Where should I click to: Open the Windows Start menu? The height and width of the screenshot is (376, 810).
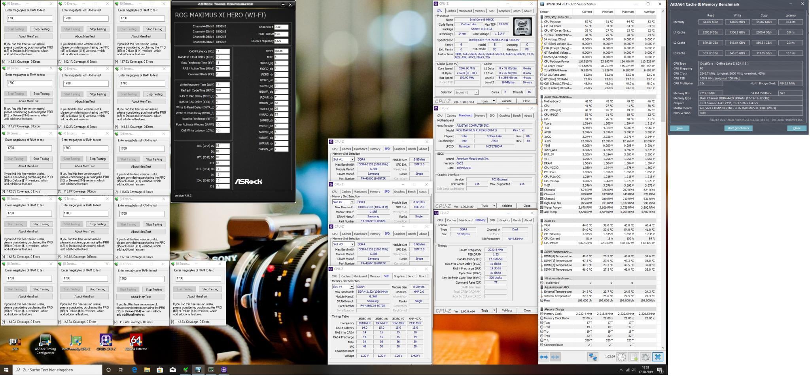click(6, 370)
